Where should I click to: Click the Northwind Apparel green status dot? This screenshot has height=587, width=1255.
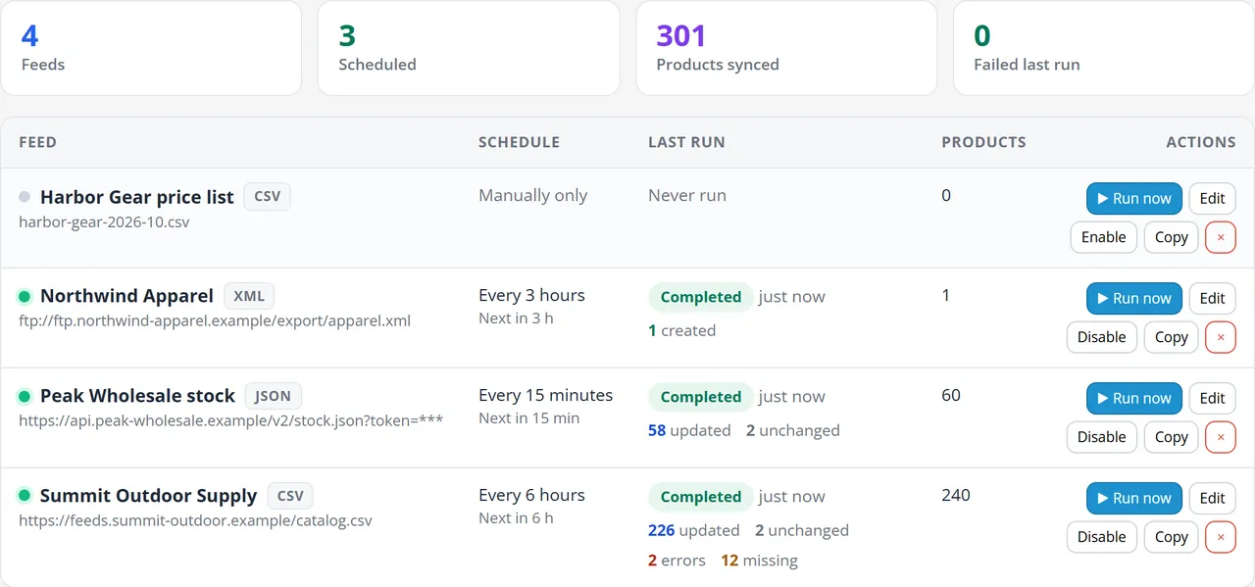(x=25, y=296)
